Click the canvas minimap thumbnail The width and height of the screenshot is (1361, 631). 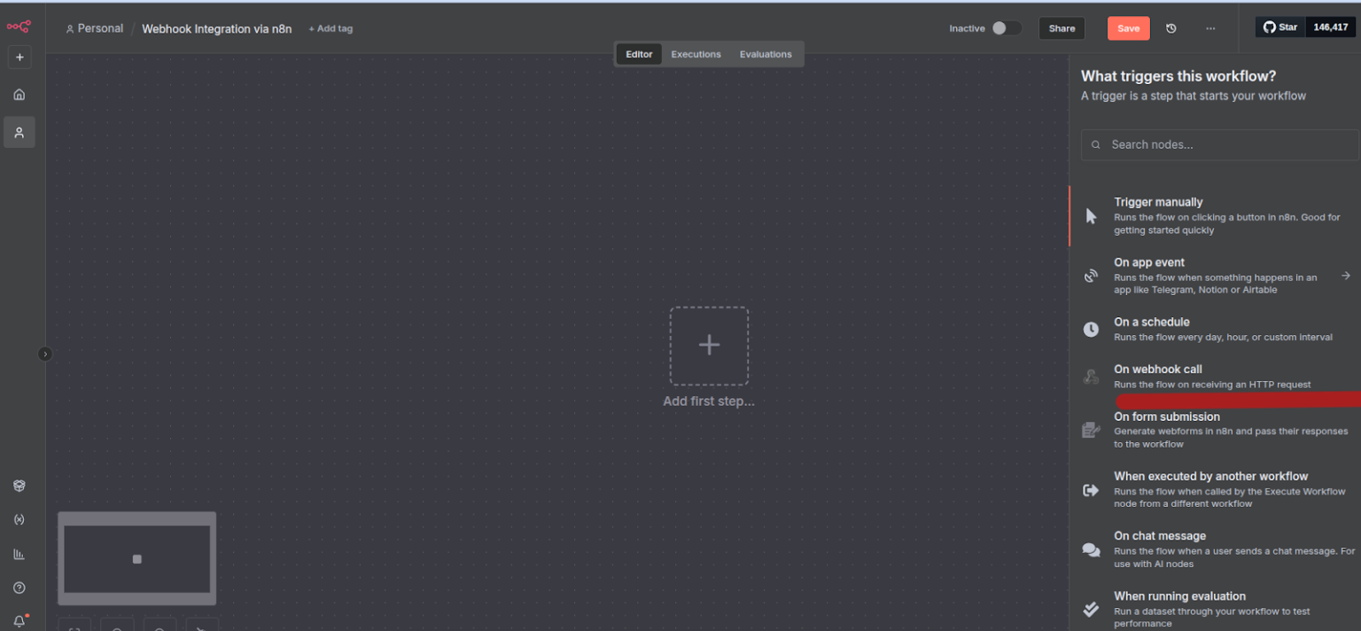[137, 559]
